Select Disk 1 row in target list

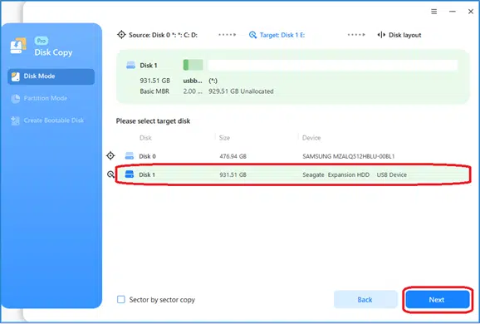292,174
